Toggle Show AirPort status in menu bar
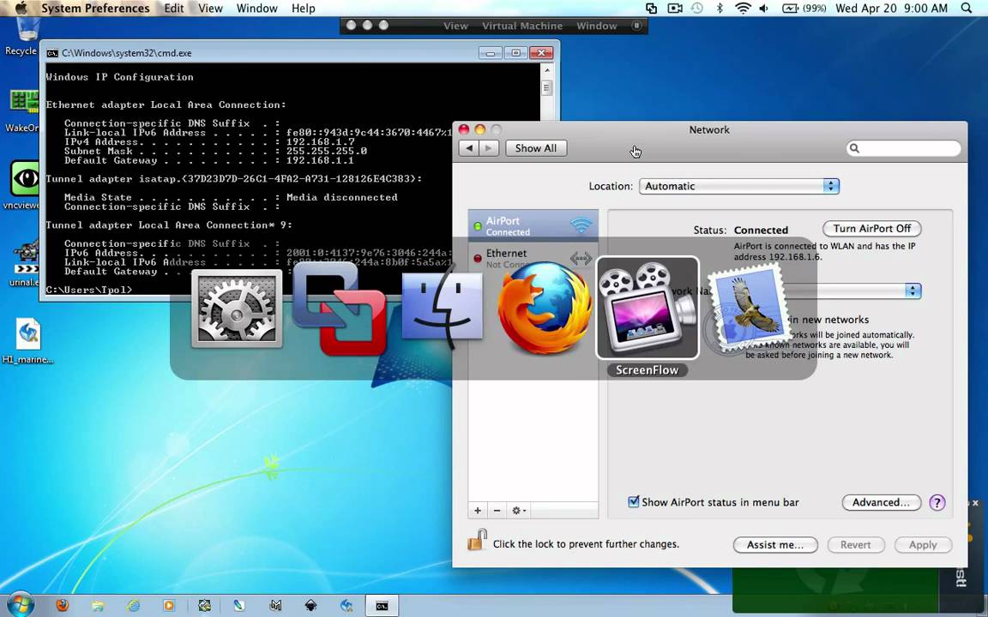This screenshot has width=988, height=617. coord(634,502)
